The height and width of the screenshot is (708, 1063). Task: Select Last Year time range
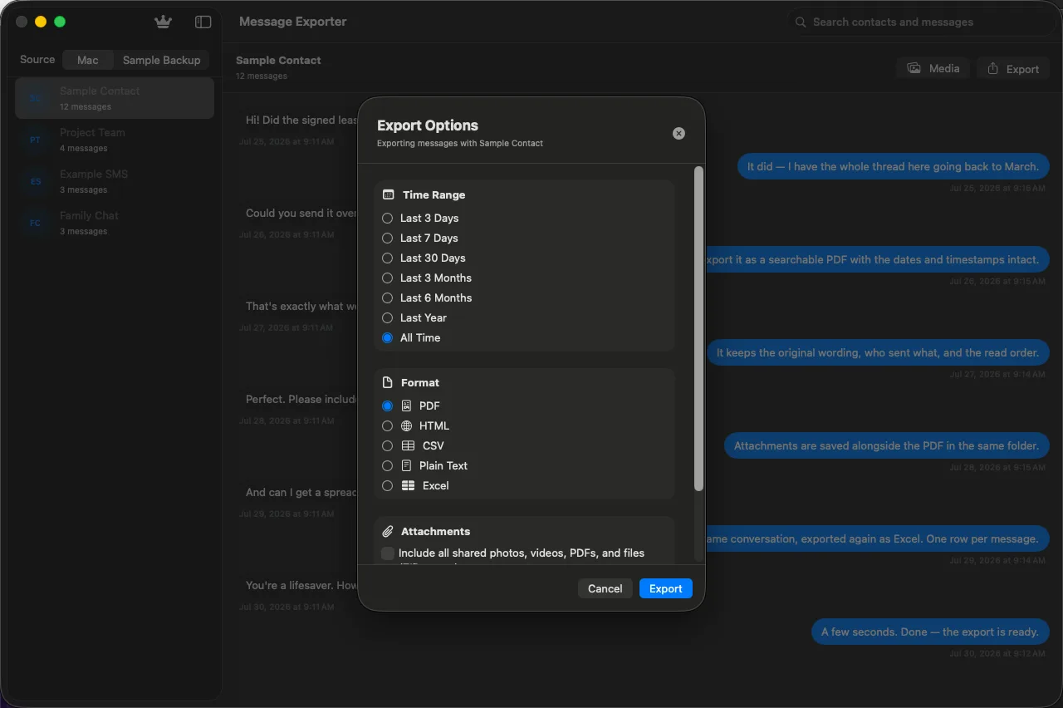pyautogui.click(x=387, y=317)
